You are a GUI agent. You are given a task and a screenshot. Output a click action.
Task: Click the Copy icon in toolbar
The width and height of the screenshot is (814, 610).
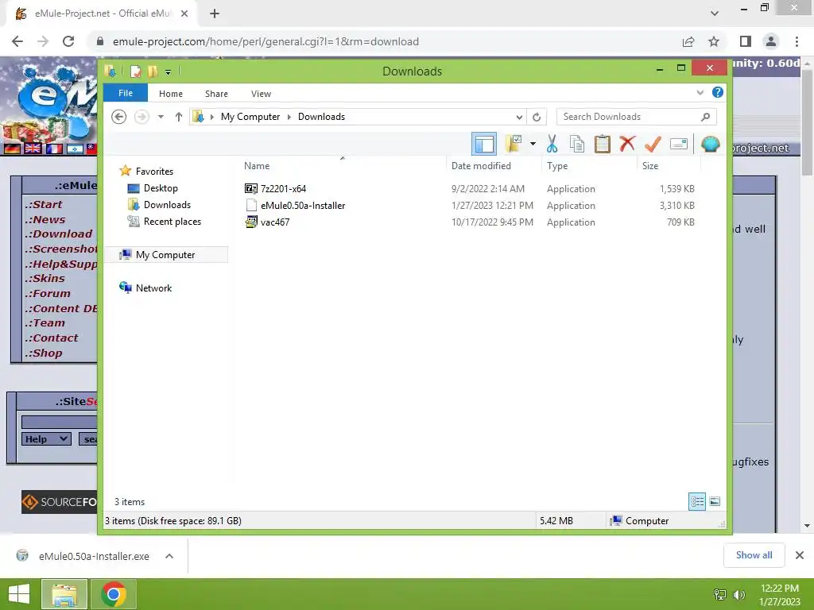[x=577, y=144]
